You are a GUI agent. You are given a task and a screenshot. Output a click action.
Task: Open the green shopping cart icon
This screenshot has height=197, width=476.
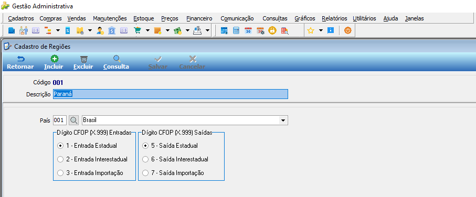click(137, 30)
